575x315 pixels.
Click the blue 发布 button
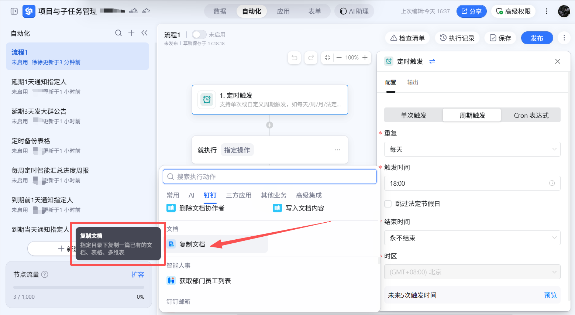tap(537, 38)
